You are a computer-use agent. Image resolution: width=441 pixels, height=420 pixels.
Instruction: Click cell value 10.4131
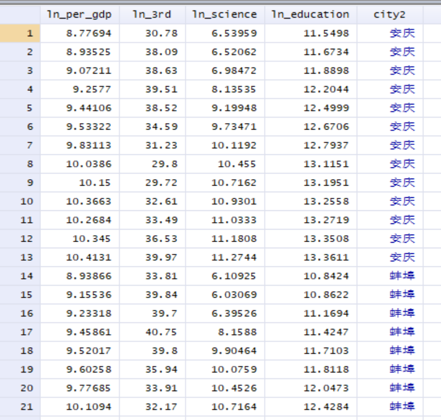pyautogui.click(x=89, y=257)
